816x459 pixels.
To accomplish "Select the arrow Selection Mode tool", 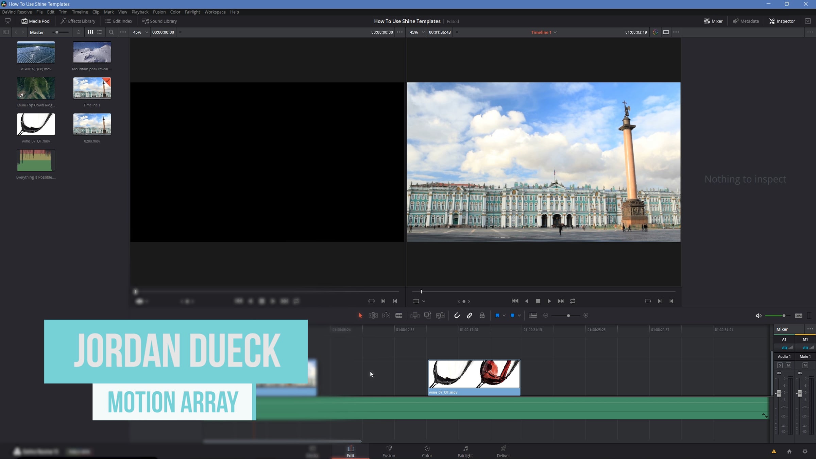I will click(360, 316).
